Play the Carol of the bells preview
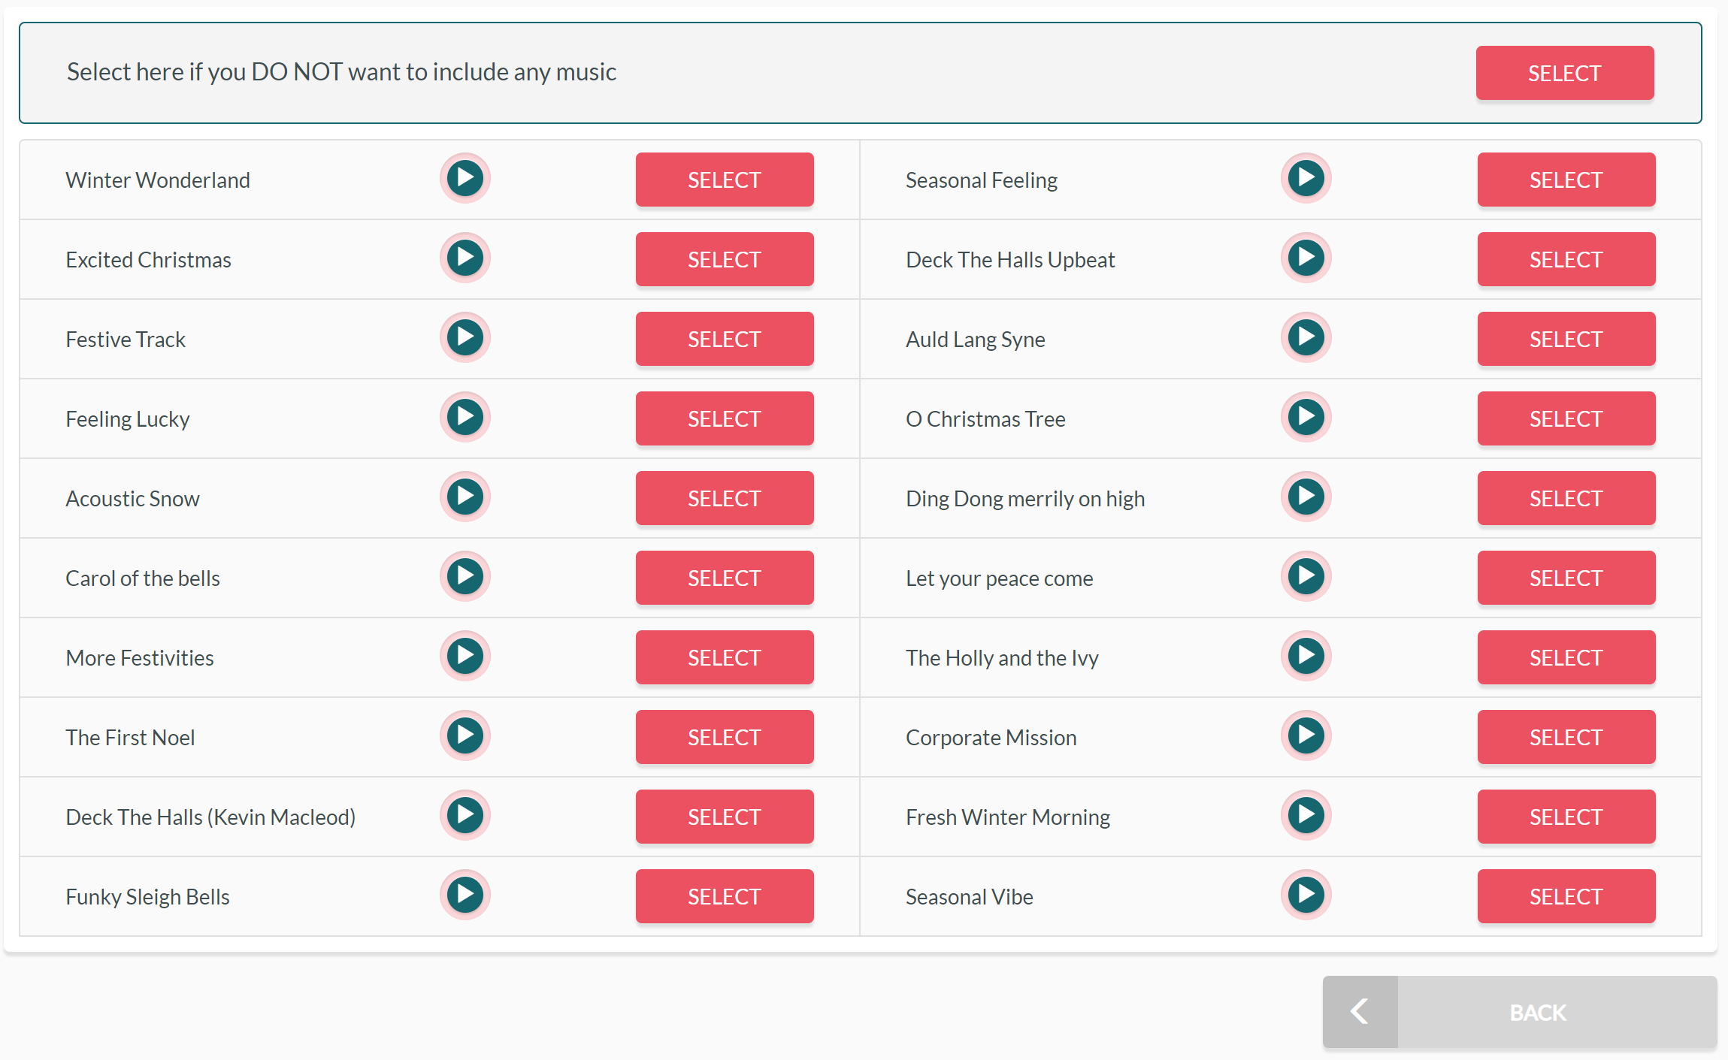The width and height of the screenshot is (1728, 1060). [x=465, y=577]
